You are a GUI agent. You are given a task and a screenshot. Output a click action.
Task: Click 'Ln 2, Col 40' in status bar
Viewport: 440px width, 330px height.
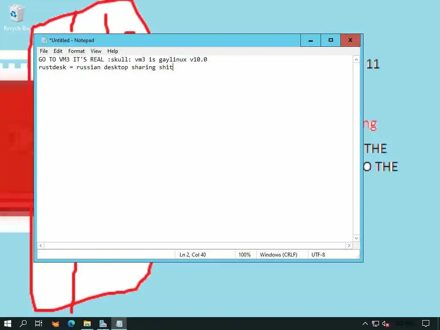click(x=193, y=254)
